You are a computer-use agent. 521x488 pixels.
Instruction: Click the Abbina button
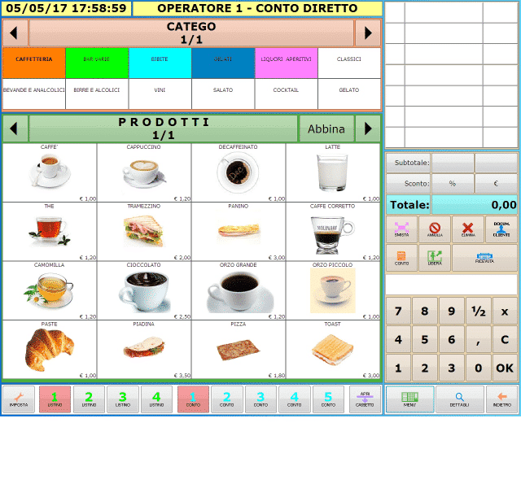(x=326, y=129)
